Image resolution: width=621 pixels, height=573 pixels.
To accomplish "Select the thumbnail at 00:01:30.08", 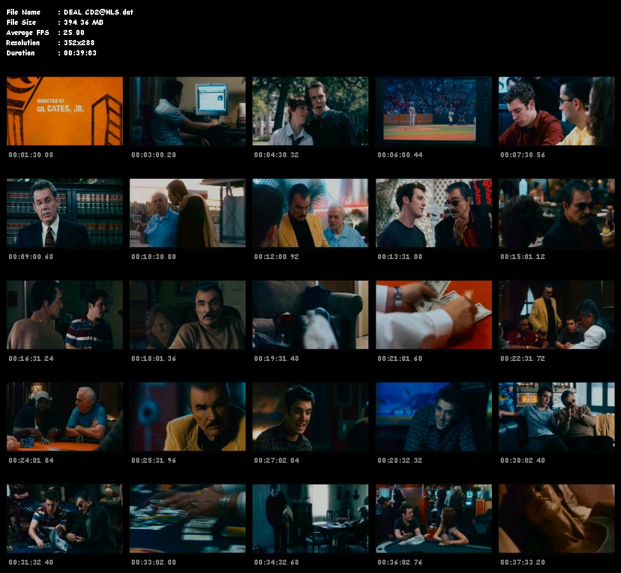I will click(x=64, y=111).
